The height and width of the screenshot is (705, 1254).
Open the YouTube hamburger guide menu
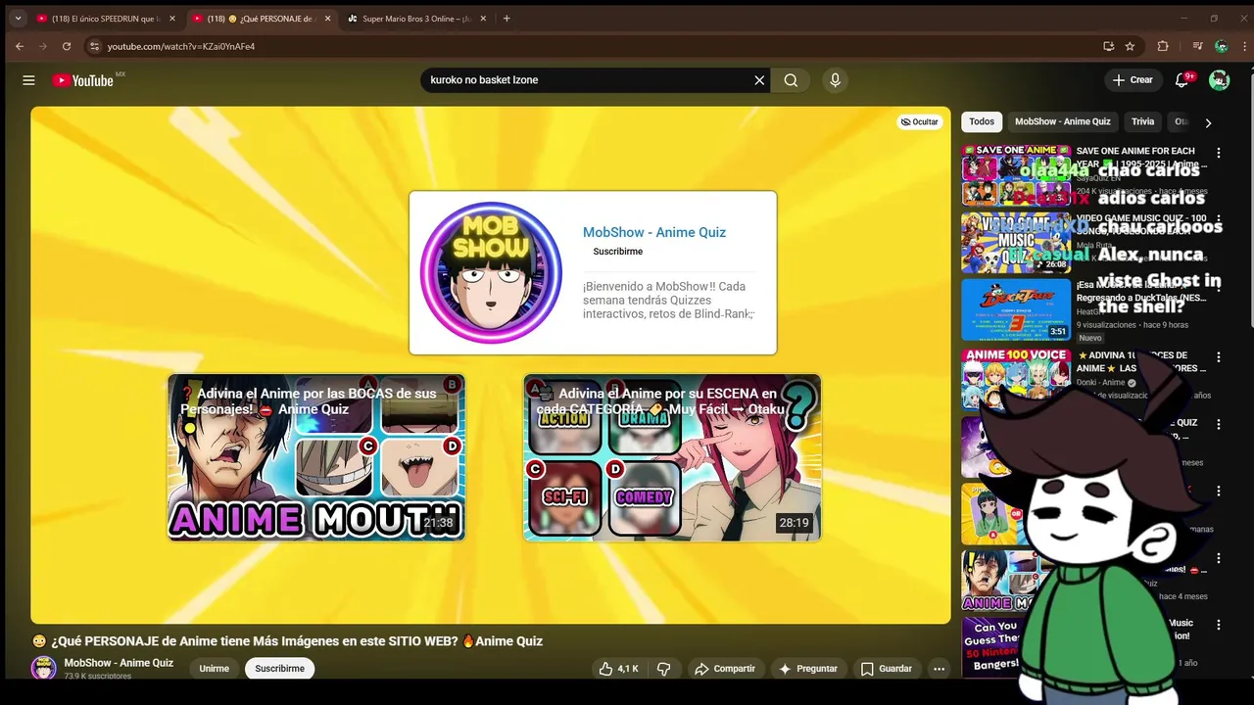(x=28, y=80)
